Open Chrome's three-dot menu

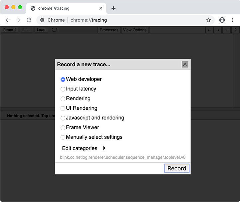pyautogui.click(x=233, y=20)
